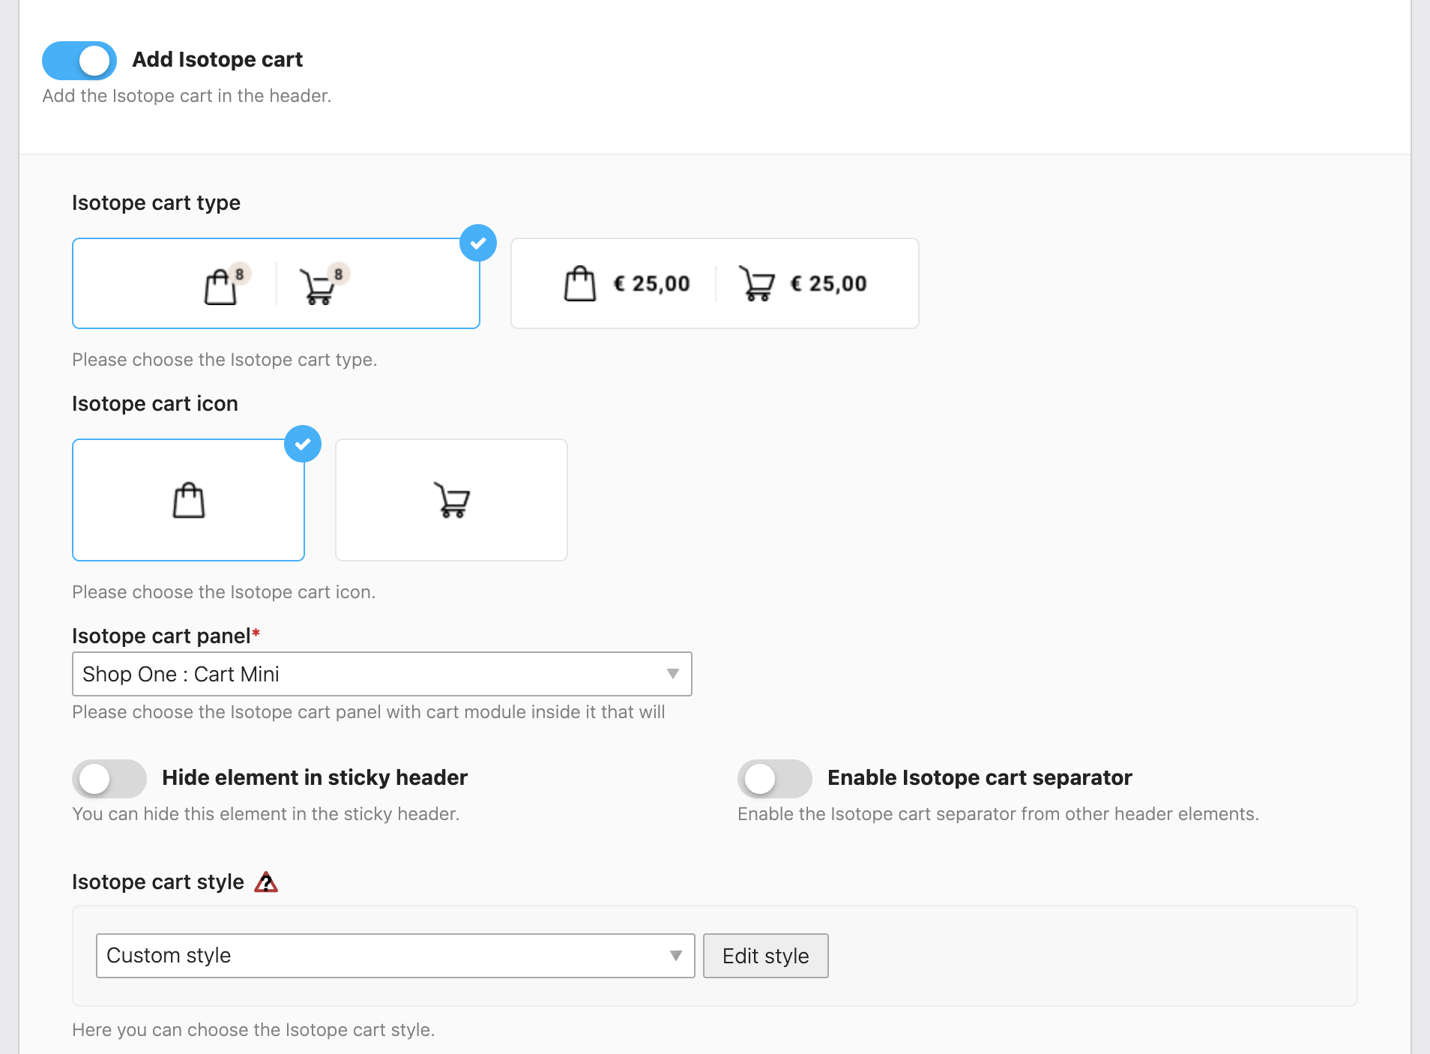Turn on Enable Isotope cart separator
The height and width of the screenshot is (1054, 1430).
click(775, 778)
